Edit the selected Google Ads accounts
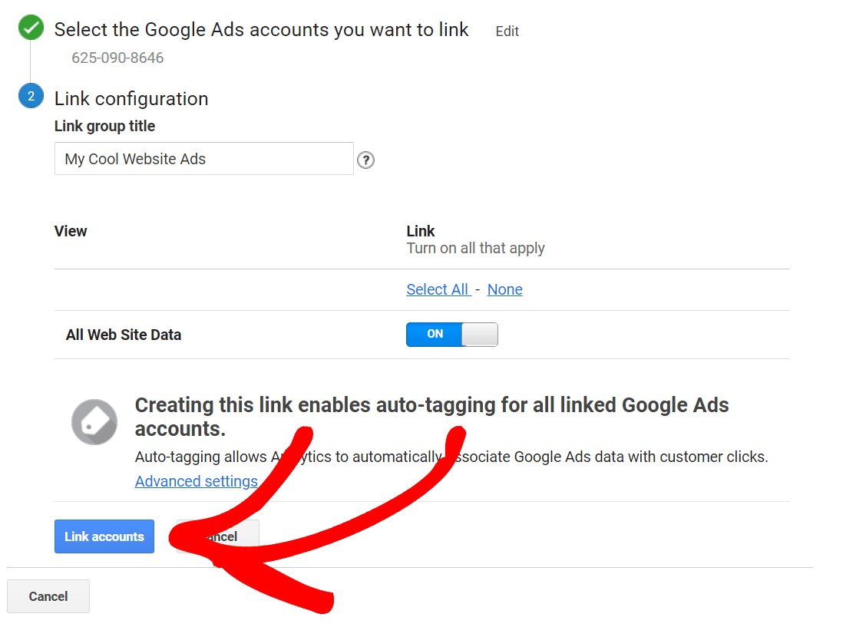The width and height of the screenshot is (846, 627). [507, 31]
